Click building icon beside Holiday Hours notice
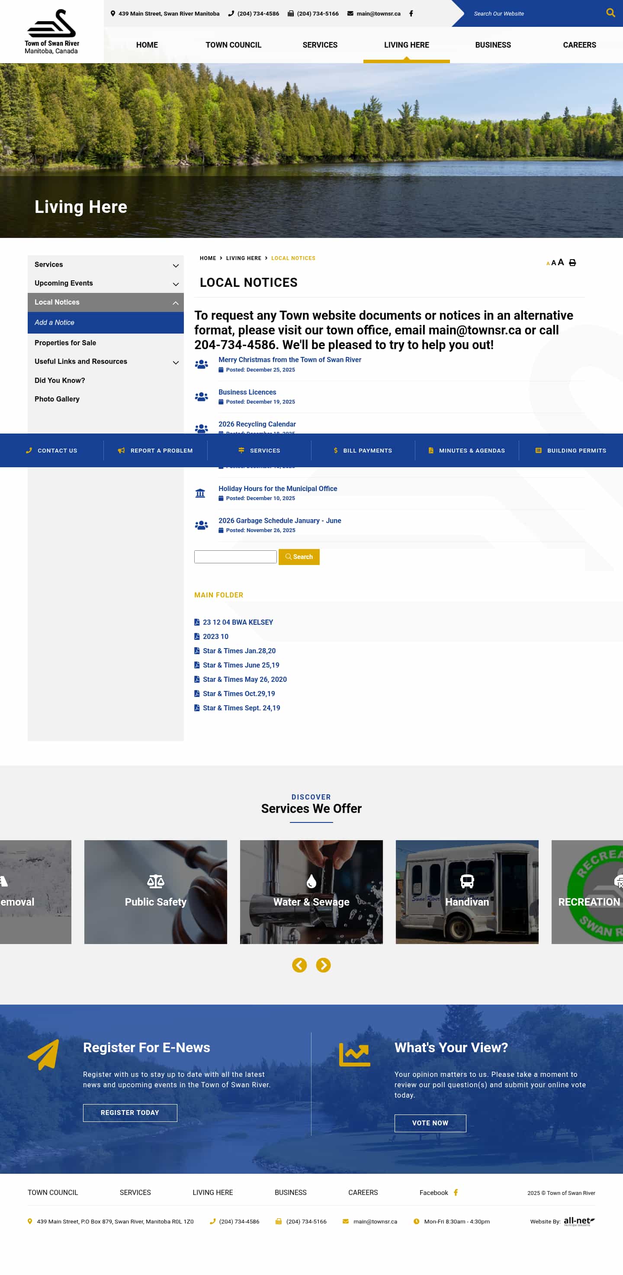Image resolution: width=623 pixels, height=1275 pixels. [x=200, y=493]
